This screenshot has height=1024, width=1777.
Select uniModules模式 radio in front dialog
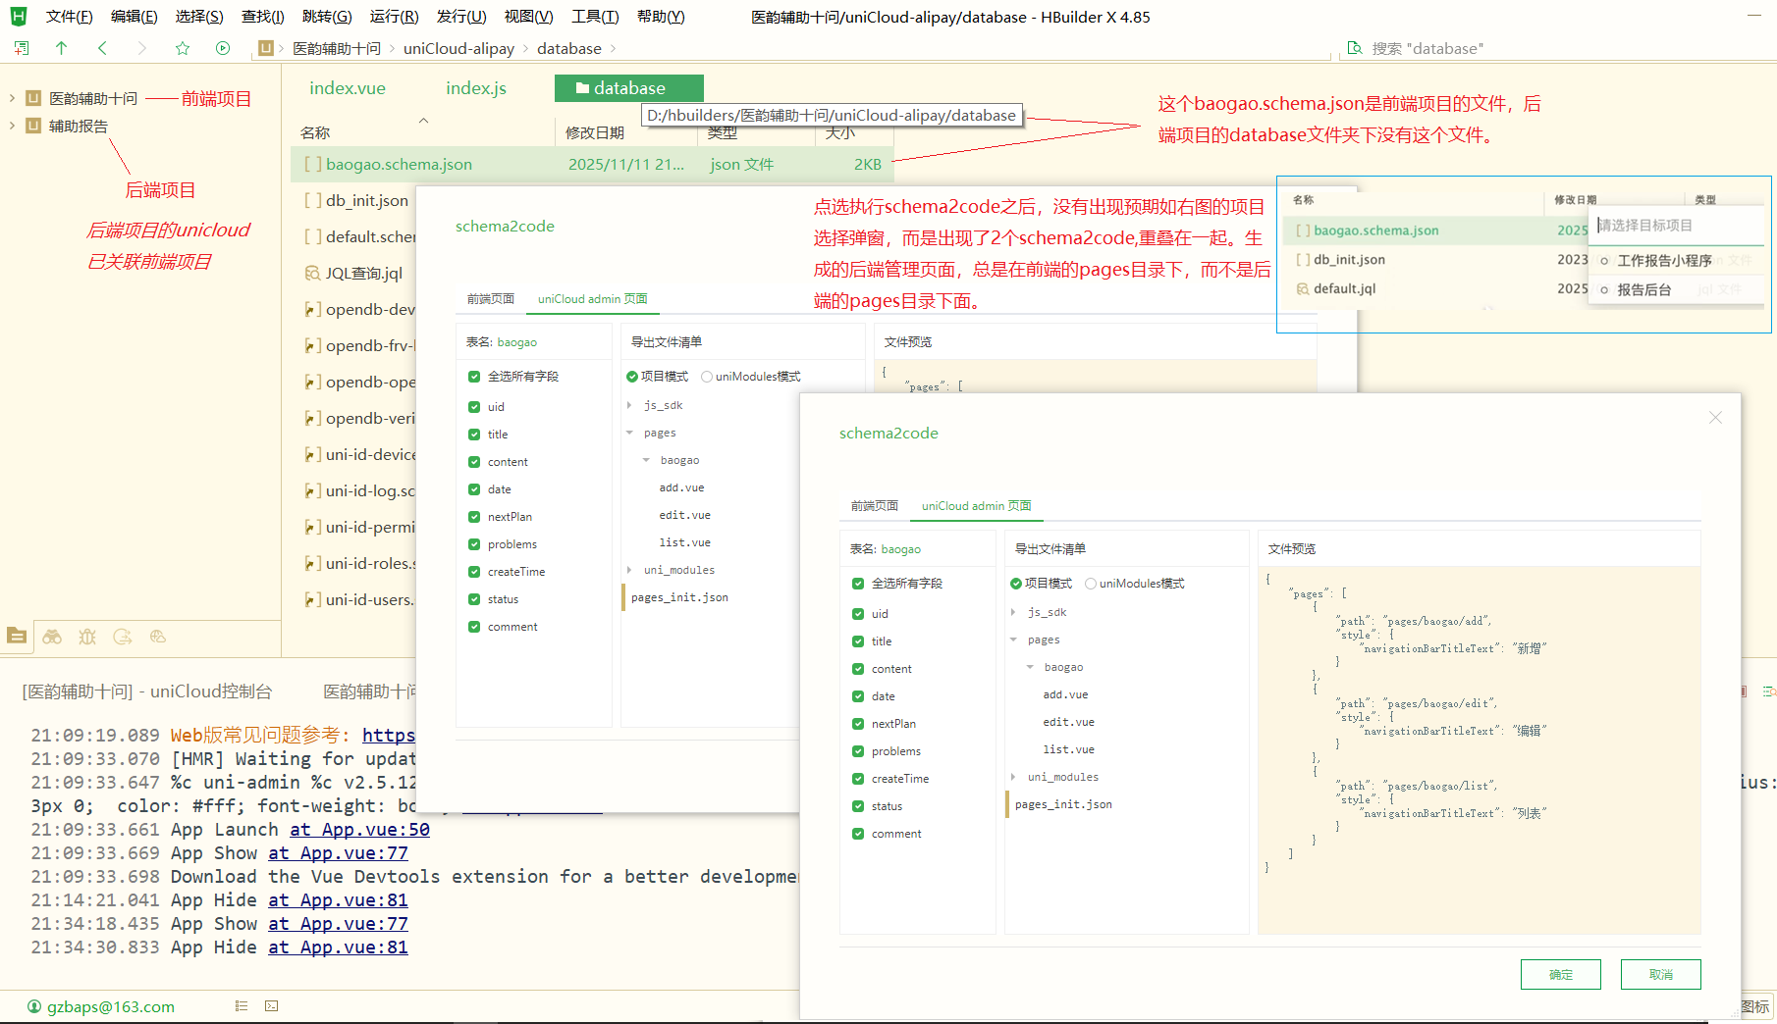coord(1091,584)
